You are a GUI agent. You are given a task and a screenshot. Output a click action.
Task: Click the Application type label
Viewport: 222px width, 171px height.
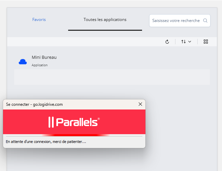pos(39,65)
